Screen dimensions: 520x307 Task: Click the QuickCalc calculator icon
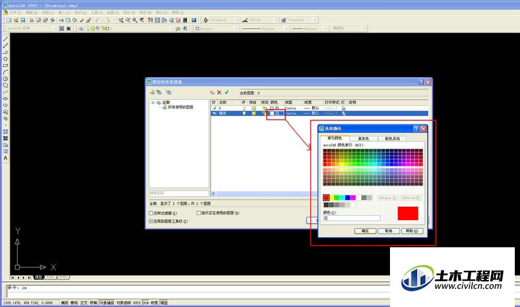coord(185,20)
